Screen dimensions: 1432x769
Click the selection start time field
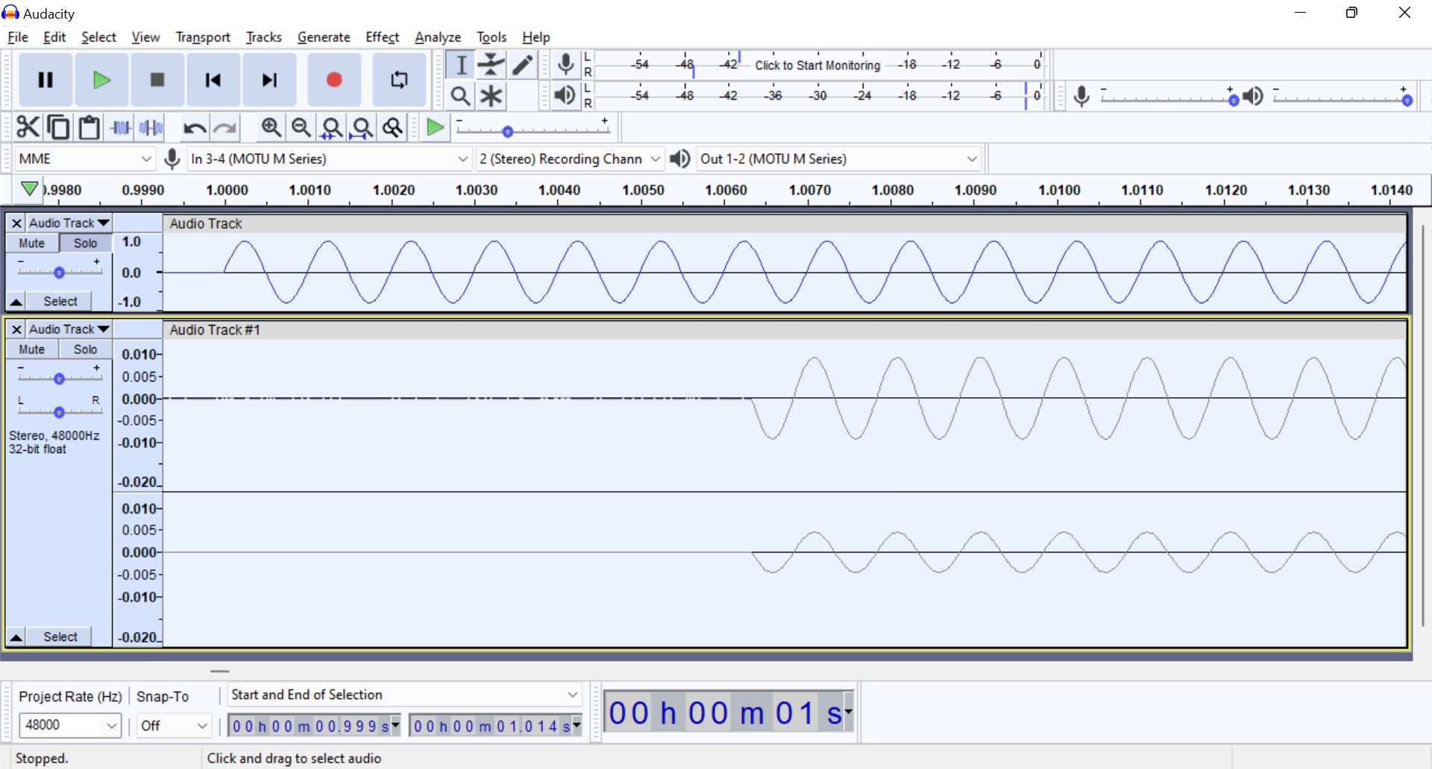point(315,726)
